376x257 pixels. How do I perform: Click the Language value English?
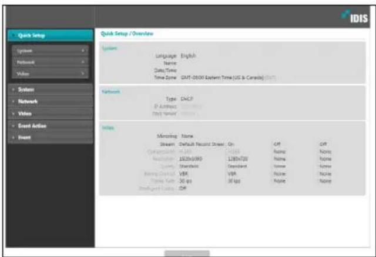point(189,56)
